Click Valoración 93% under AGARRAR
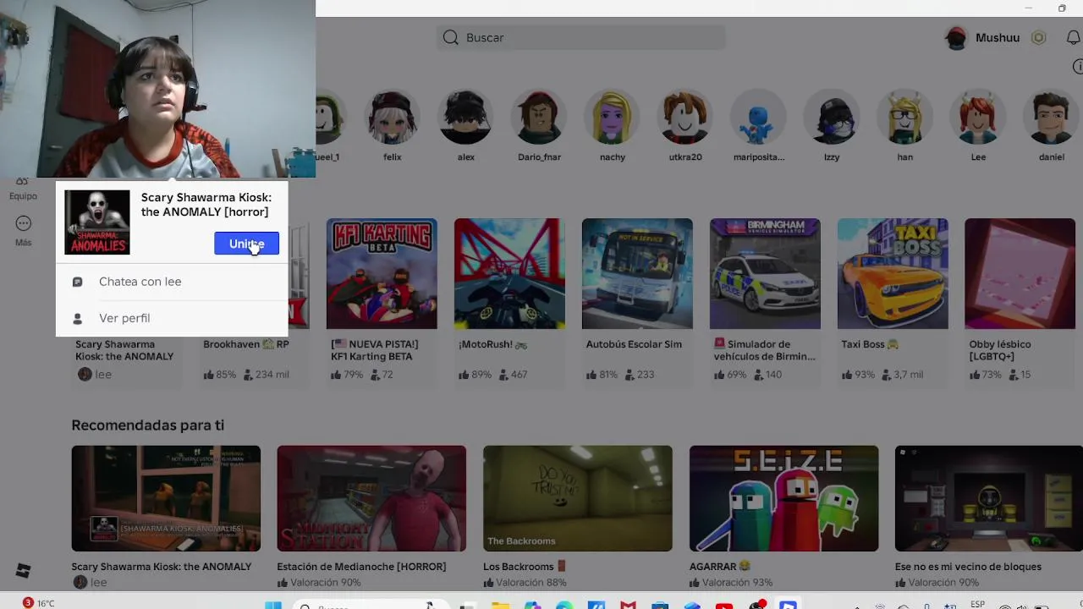1083x609 pixels. pyautogui.click(x=731, y=583)
